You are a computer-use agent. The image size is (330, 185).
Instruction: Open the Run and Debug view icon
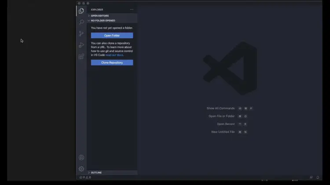tap(81, 45)
